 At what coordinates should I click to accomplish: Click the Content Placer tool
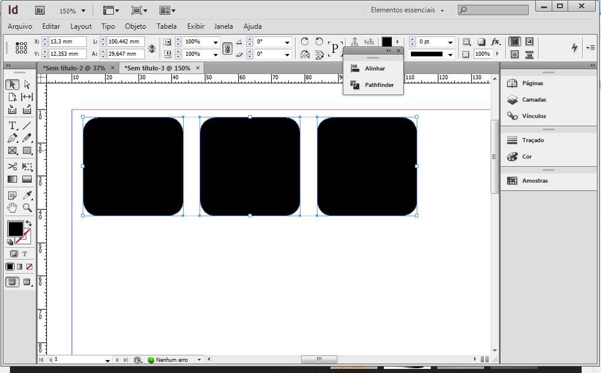coord(27,110)
